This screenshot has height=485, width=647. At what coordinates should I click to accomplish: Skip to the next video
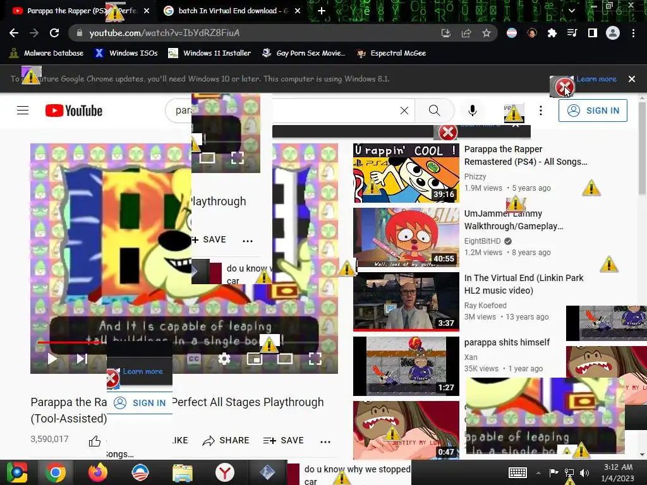click(82, 359)
